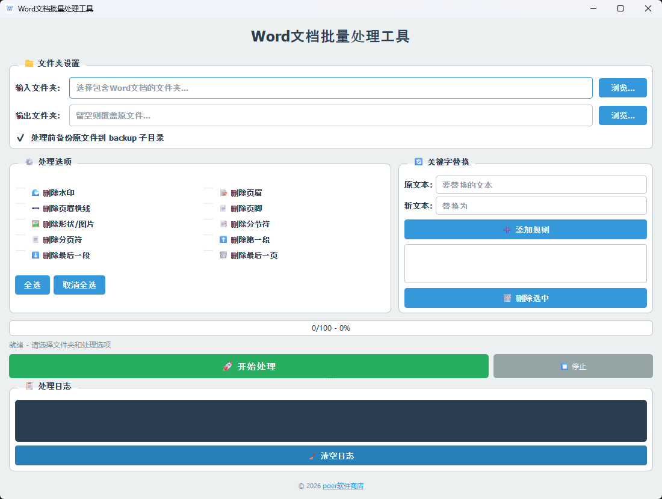Click the 原文本 input box
The height and width of the screenshot is (499, 662).
coord(541,185)
